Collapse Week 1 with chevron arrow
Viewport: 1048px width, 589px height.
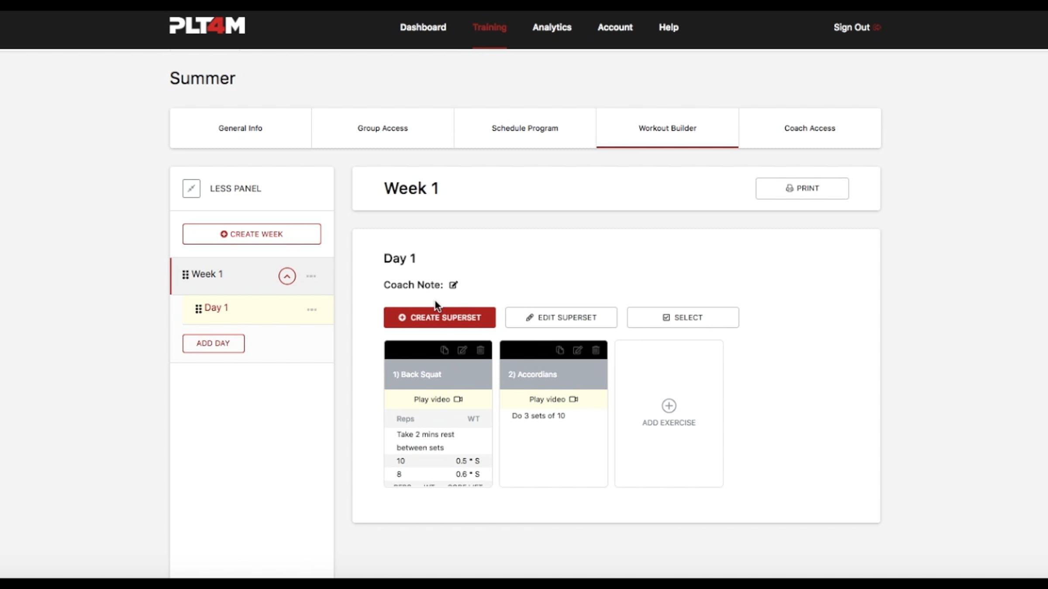click(287, 276)
